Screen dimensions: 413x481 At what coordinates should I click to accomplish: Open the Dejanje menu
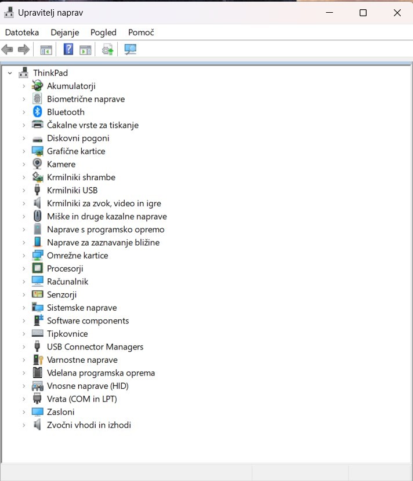point(64,32)
